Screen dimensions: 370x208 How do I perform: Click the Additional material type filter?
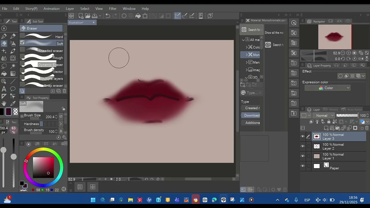250,123
